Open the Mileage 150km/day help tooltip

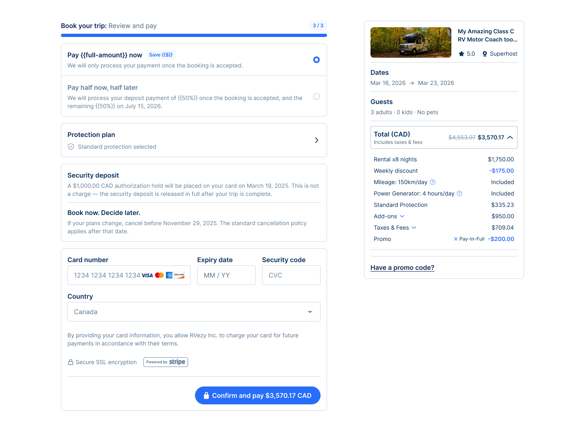click(x=433, y=182)
